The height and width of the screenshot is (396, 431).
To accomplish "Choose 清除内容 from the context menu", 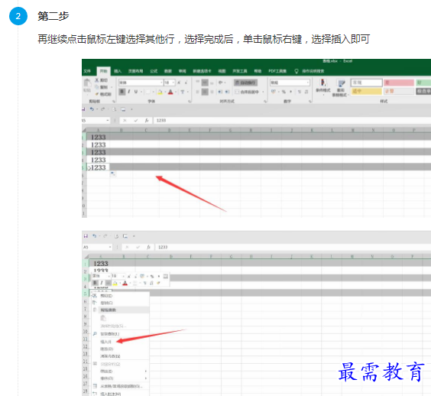I will pyautogui.click(x=120, y=356).
